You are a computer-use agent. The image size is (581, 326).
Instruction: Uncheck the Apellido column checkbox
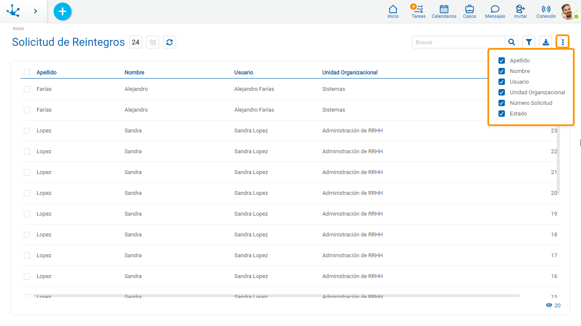(x=501, y=61)
